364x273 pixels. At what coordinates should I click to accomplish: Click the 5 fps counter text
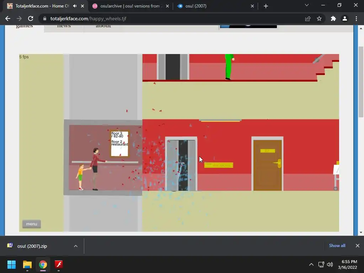[24, 57]
